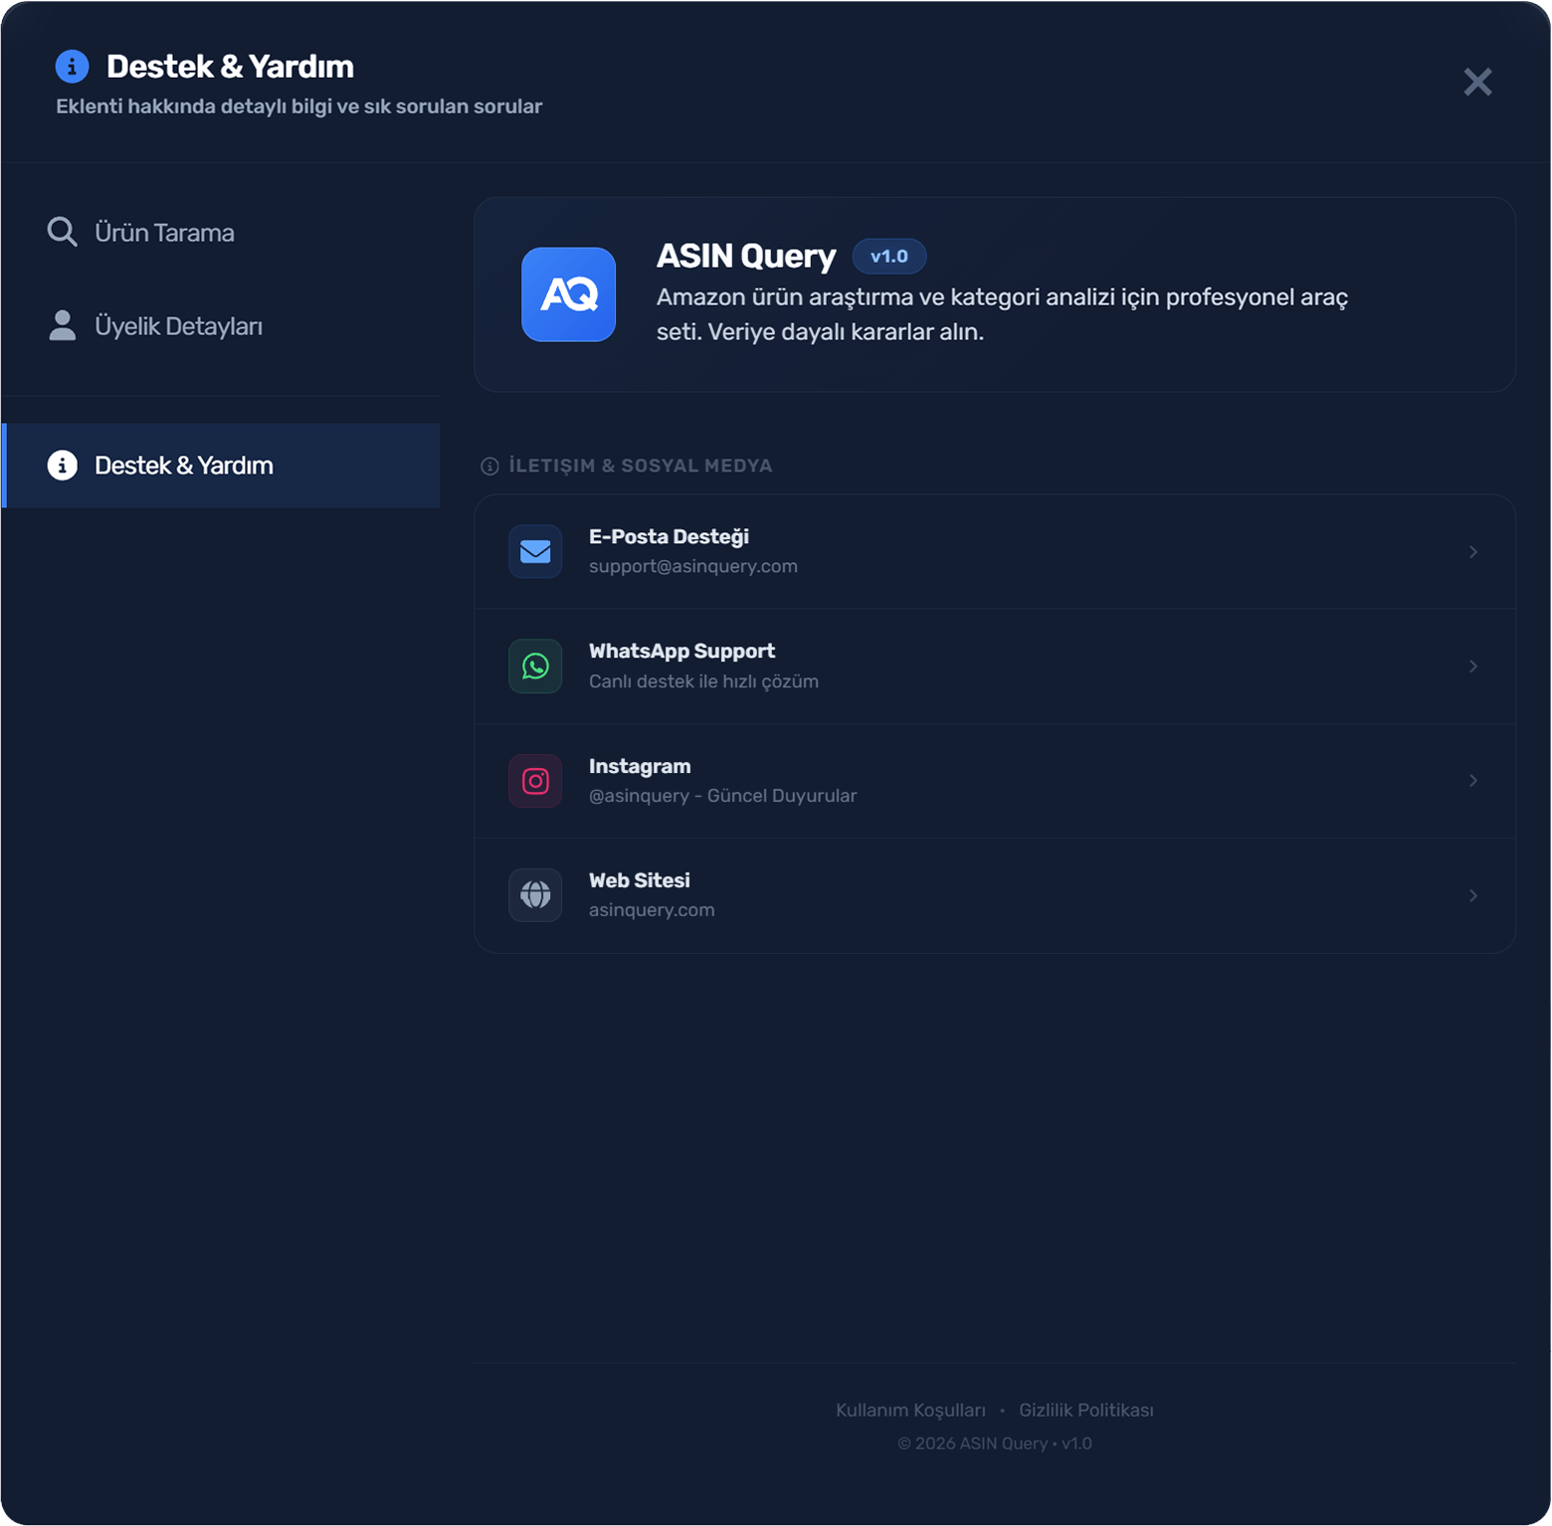Open the Ürün Tarama section
This screenshot has width=1552, height=1526.
tap(221, 233)
